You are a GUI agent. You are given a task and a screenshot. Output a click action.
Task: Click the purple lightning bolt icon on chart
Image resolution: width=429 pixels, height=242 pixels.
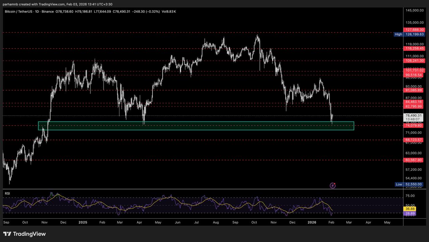point(333,185)
